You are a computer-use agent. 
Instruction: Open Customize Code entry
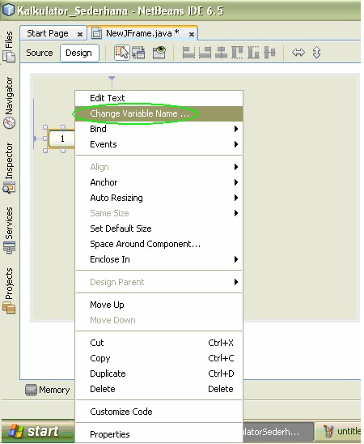159,412
